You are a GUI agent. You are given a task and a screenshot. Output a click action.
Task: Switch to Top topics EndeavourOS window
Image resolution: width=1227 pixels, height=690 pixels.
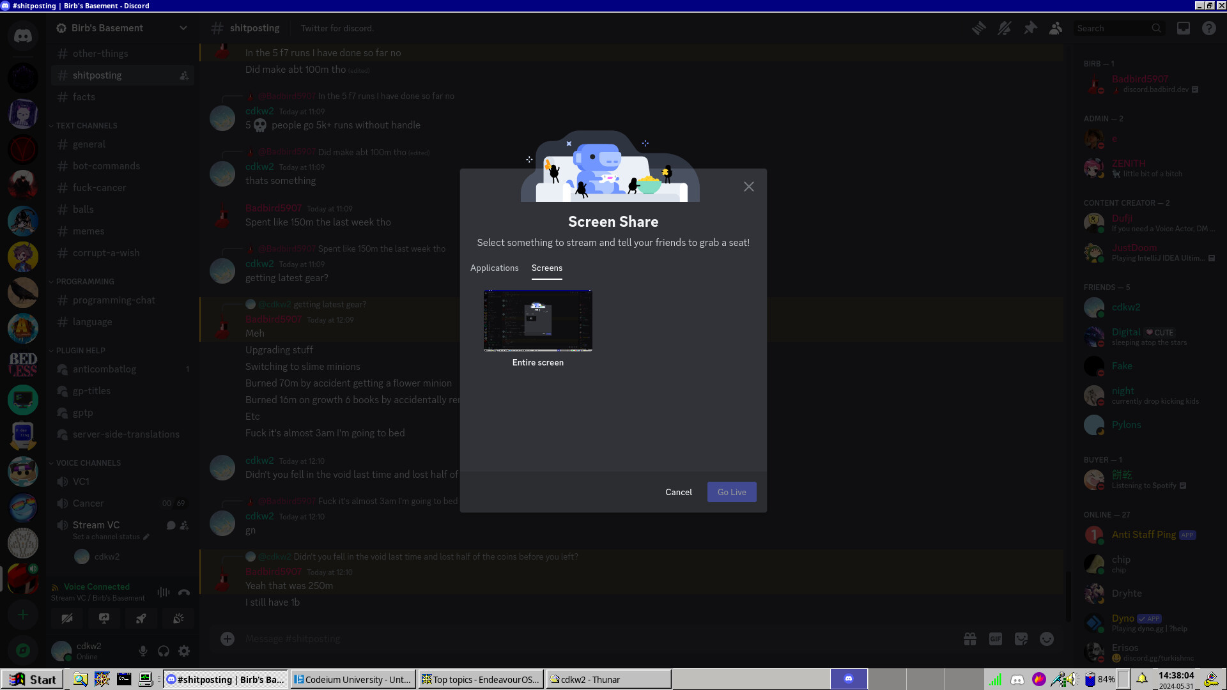click(481, 679)
